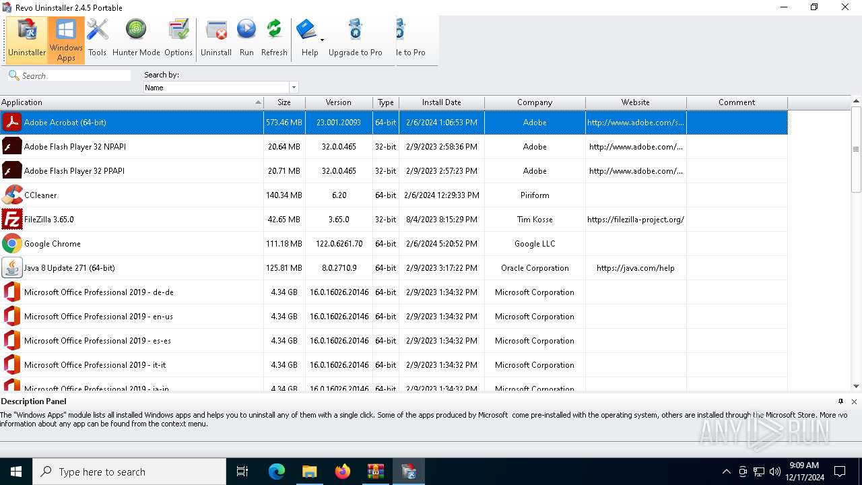Sort by Company column header
The image size is (862, 485).
tap(535, 102)
